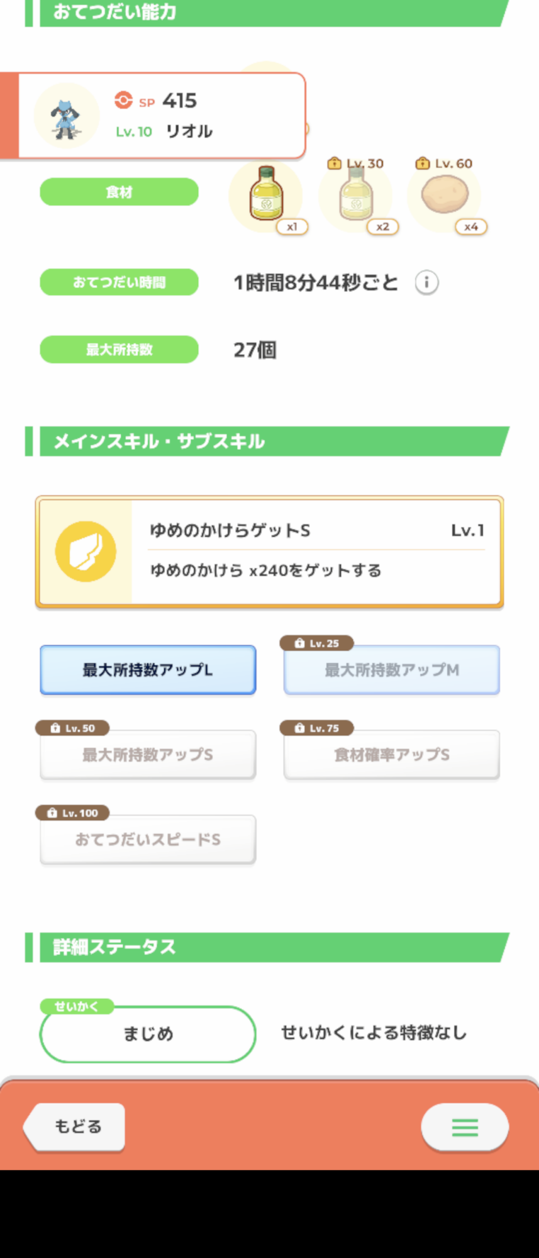
Task: Tap the Riolu portrait icon
Action: (66, 116)
